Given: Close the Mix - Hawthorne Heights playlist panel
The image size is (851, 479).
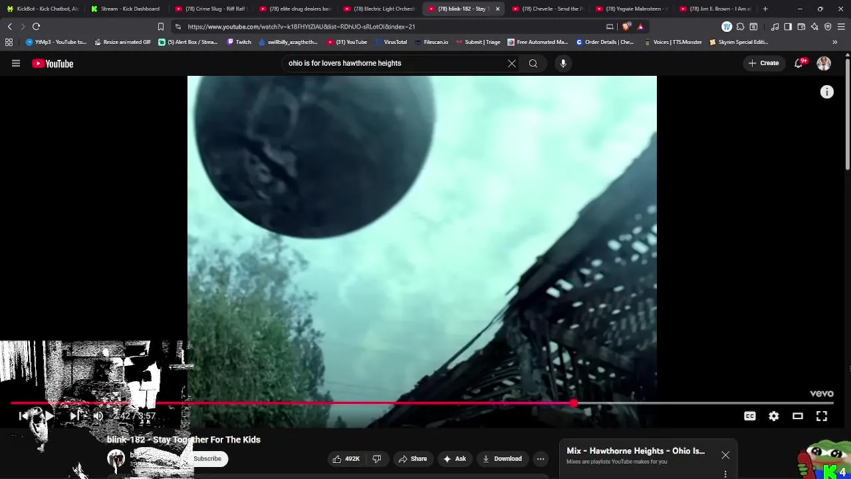Looking at the screenshot, I should pyautogui.click(x=725, y=455).
